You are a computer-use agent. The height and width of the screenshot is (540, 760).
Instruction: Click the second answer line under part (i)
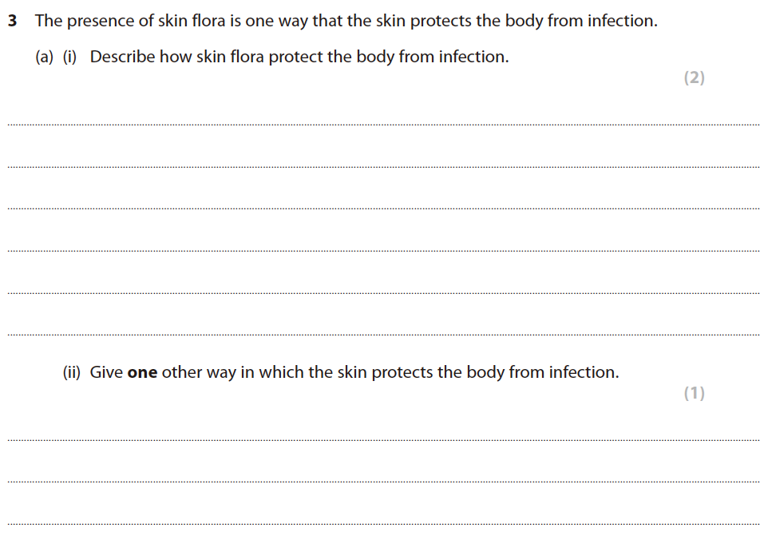[383, 166]
